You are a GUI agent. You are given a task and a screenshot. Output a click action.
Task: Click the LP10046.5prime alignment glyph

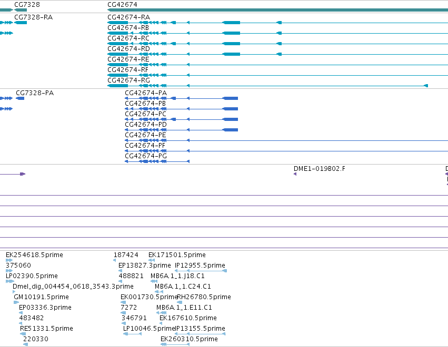click(132, 334)
